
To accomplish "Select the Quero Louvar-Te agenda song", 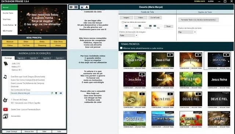I will coord(28,83).
